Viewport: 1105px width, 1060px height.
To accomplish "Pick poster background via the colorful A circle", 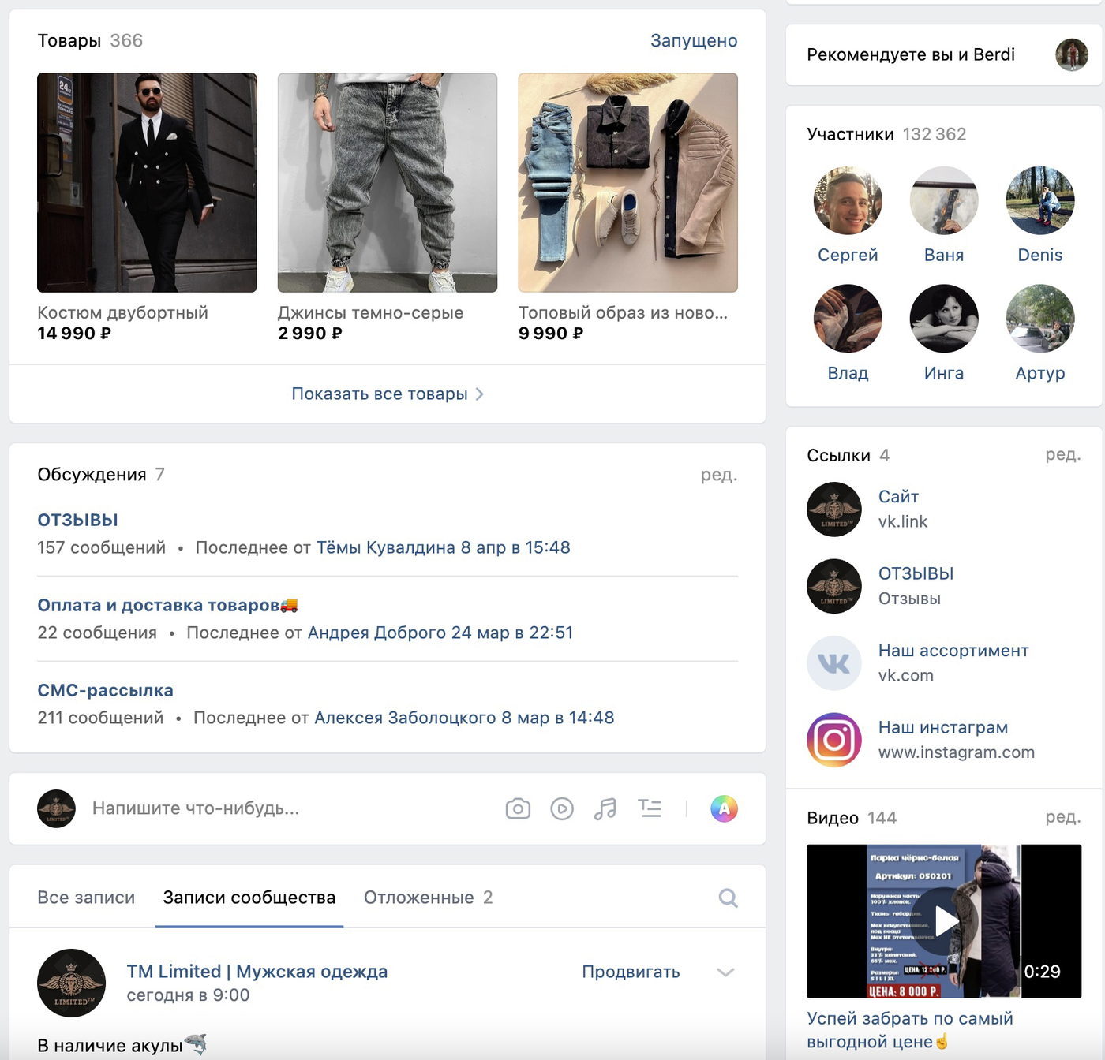I will (x=724, y=808).
